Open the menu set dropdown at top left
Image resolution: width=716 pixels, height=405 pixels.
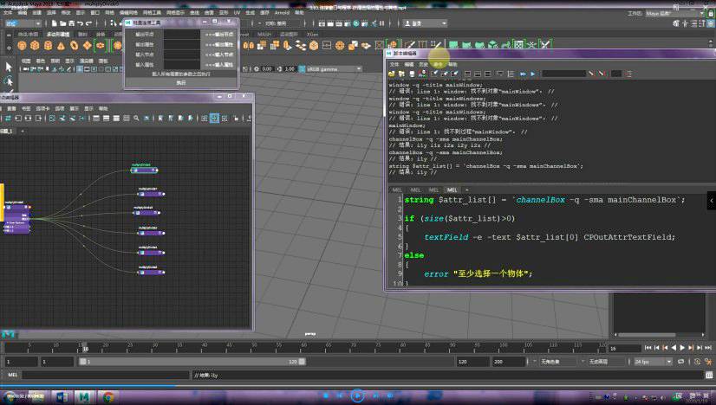[23, 23]
